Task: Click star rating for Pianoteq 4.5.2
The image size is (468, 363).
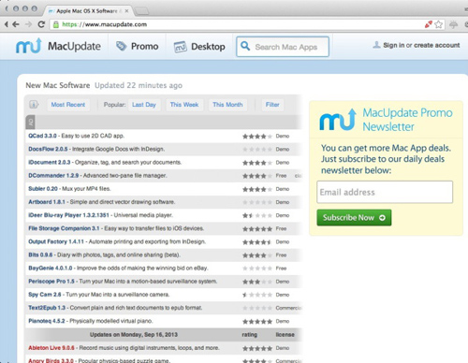Action: 257,322
